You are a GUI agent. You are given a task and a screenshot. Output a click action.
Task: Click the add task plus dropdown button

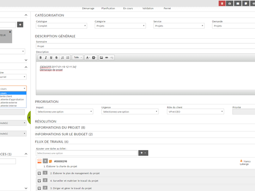[x=143, y=153]
